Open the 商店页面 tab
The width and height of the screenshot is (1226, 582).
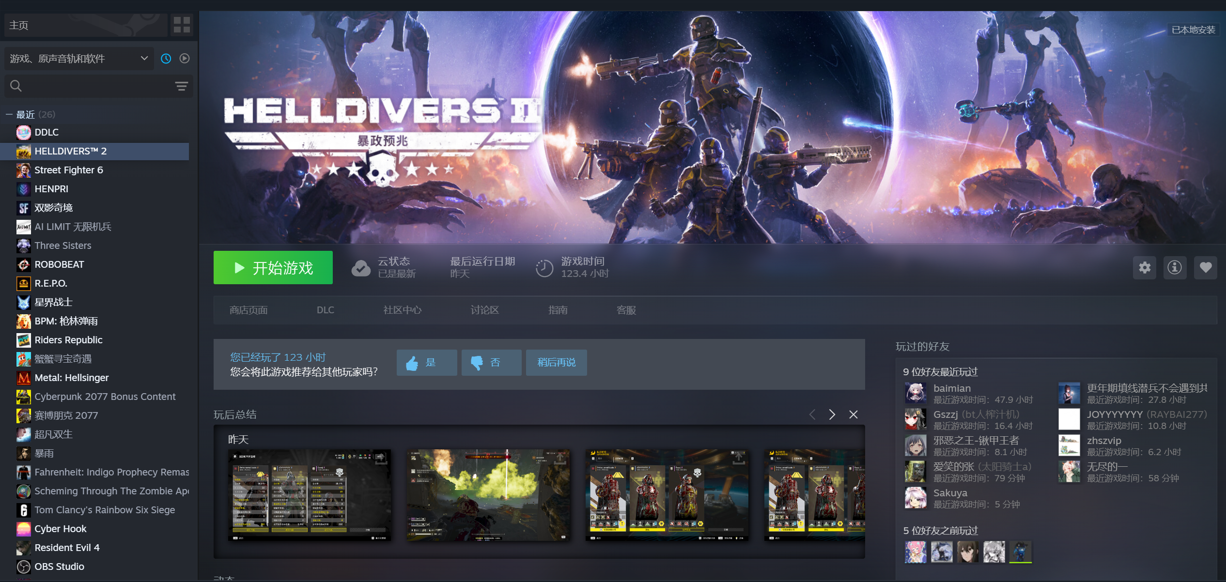248,310
